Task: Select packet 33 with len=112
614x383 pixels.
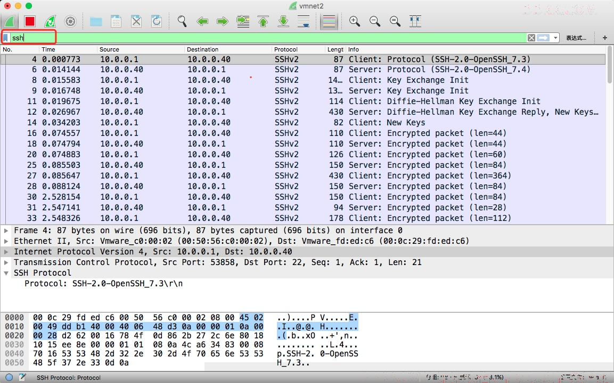Action: click(303, 218)
